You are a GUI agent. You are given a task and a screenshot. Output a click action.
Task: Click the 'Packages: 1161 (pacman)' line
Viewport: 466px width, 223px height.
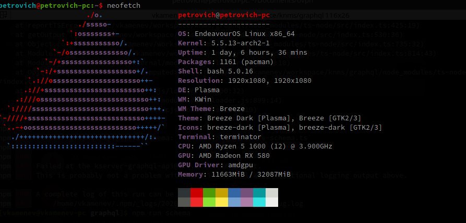pyautogui.click(x=225, y=62)
